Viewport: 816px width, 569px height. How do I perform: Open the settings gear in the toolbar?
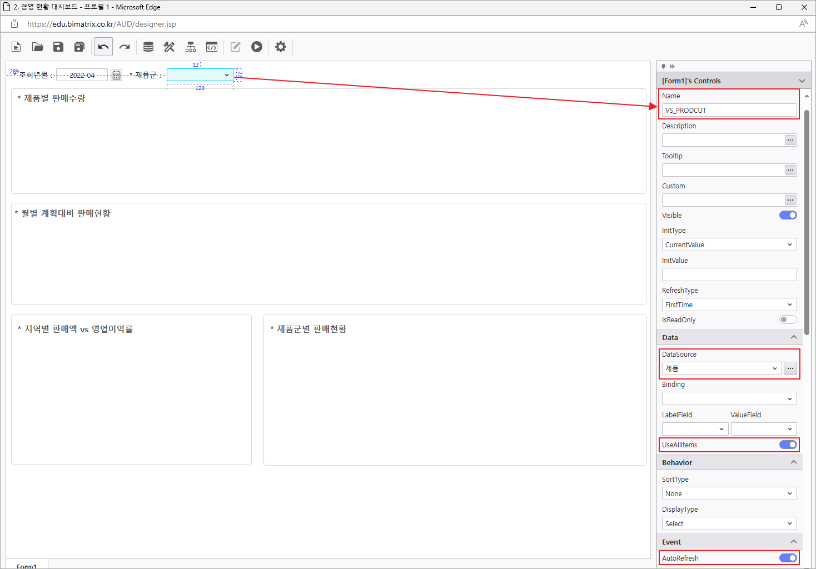[x=281, y=47]
